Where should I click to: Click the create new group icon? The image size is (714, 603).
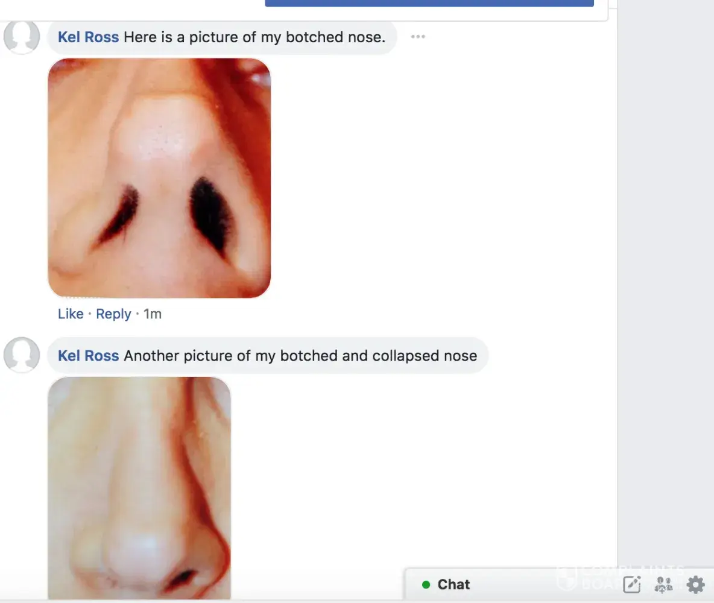(663, 584)
